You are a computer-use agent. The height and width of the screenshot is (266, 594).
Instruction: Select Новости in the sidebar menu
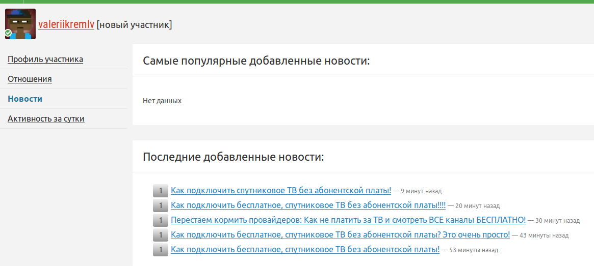(x=25, y=99)
